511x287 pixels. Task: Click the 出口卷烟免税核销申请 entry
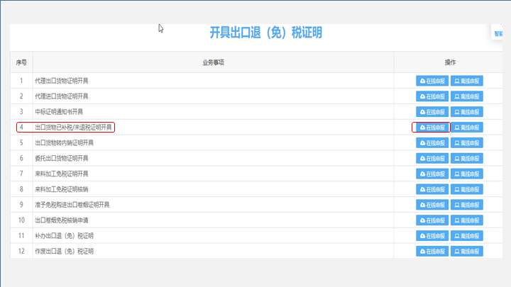pos(62,220)
